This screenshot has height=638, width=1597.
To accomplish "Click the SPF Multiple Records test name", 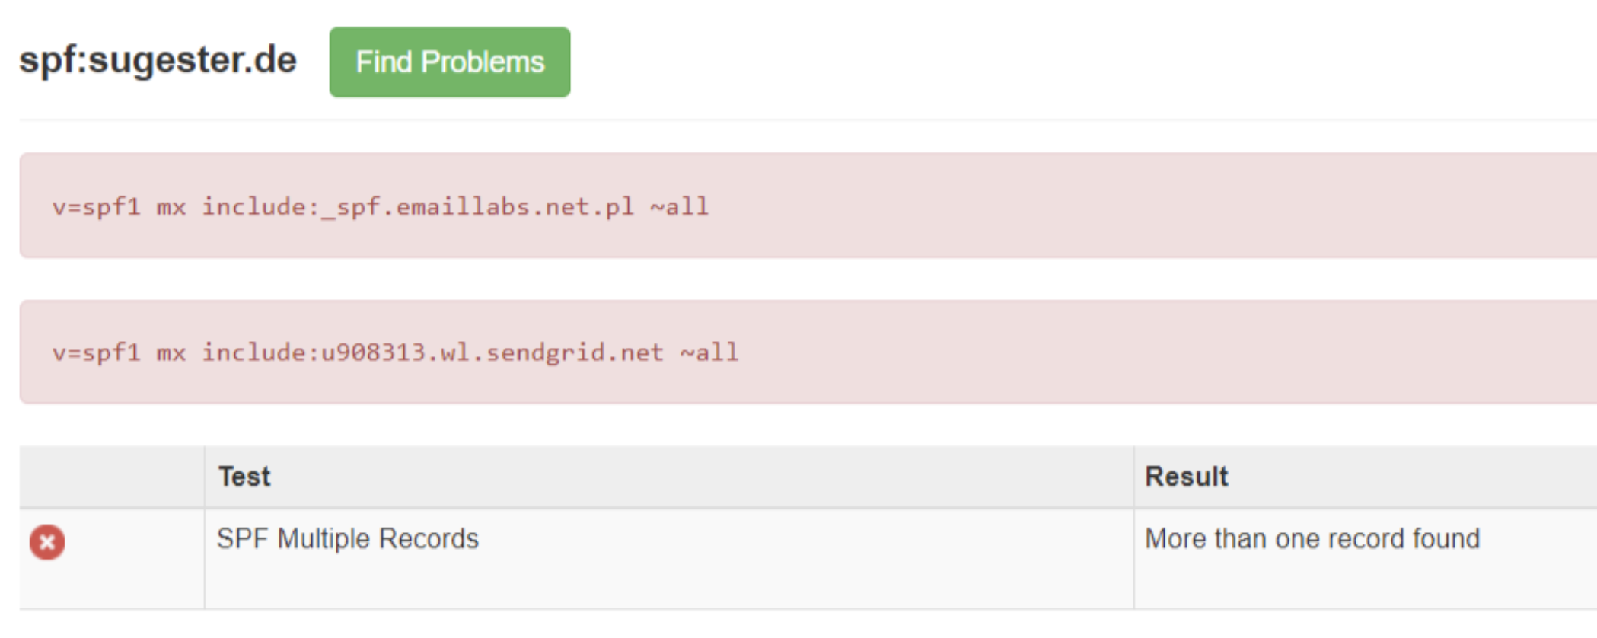I will (347, 539).
